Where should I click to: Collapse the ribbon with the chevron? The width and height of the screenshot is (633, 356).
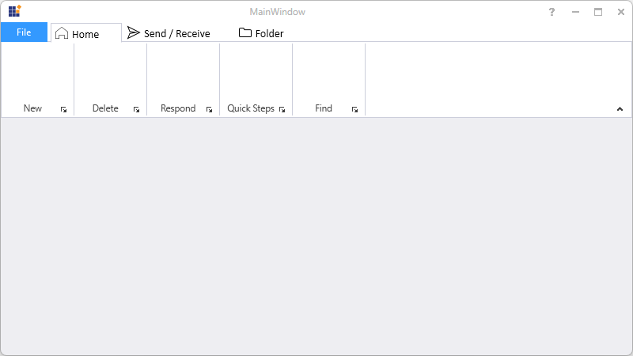point(620,109)
